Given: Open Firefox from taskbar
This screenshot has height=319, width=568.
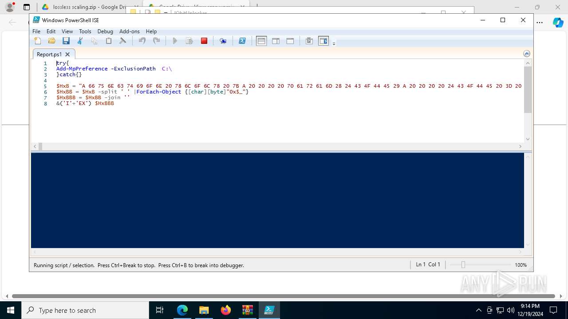Looking at the screenshot, I should click(x=225, y=310).
